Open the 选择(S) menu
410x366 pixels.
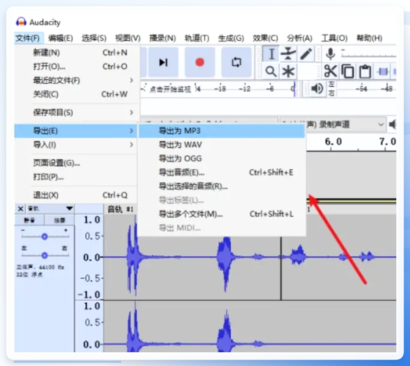(94, 38)
